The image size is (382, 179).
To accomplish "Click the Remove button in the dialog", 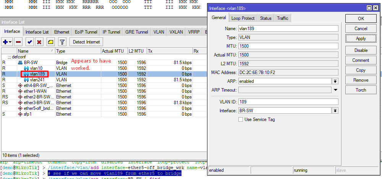I will pos(361,80).
